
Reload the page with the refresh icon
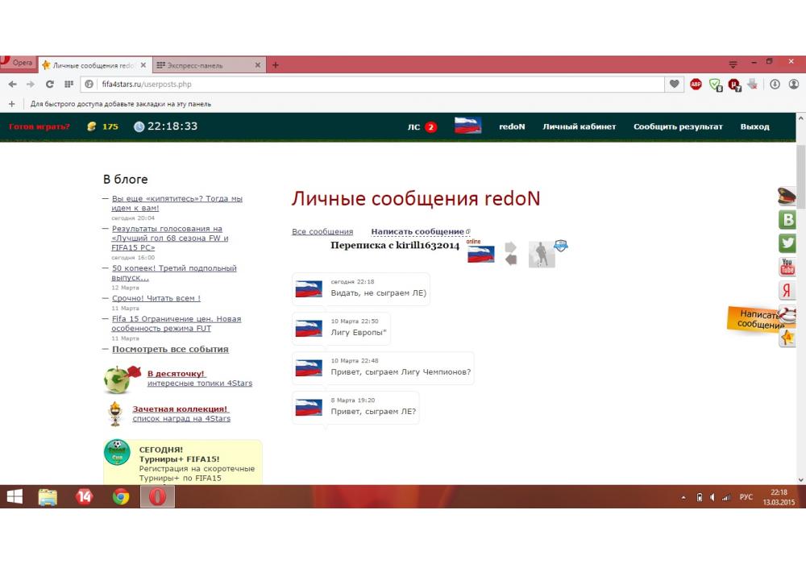point(50,84)
